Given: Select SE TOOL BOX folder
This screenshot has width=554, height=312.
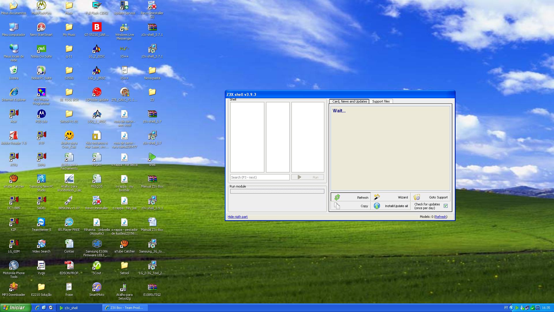Looking at the screenshot, I should click(69, 94).
